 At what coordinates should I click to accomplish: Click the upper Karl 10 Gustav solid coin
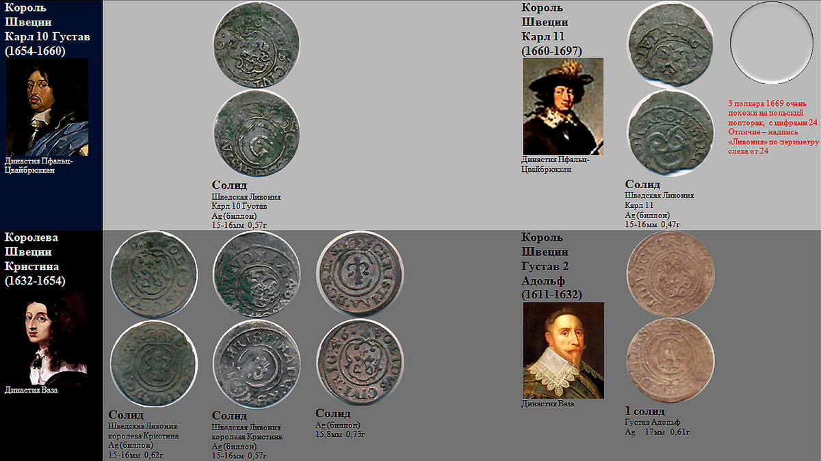pyautogui.click(x=257, y=44)
